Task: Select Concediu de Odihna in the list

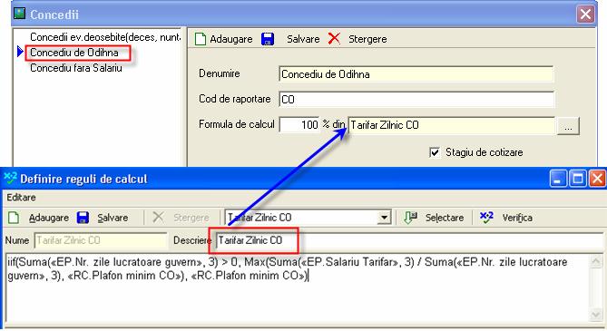Action: (74, 53)
